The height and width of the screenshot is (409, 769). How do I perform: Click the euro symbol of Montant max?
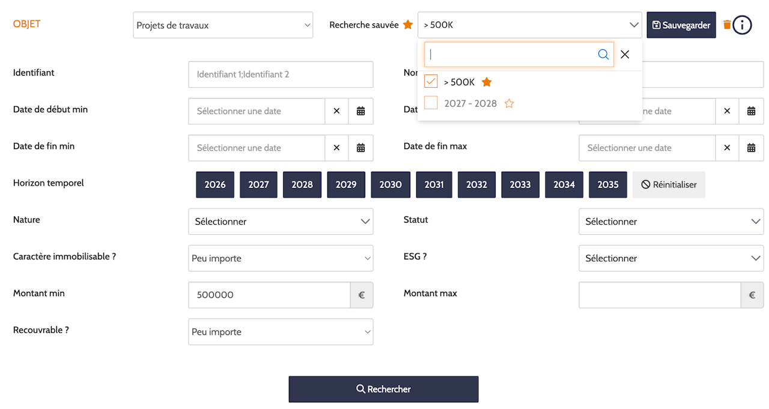(x=752, y=295)
